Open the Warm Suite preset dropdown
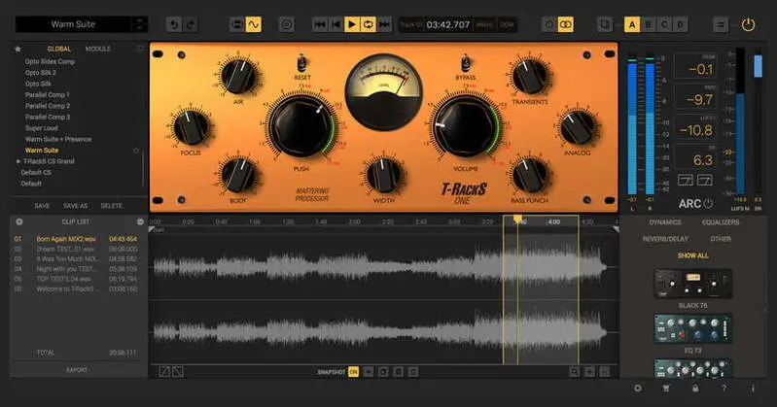The width and height of the screenshot is (777, 407). tap(141, 24)
